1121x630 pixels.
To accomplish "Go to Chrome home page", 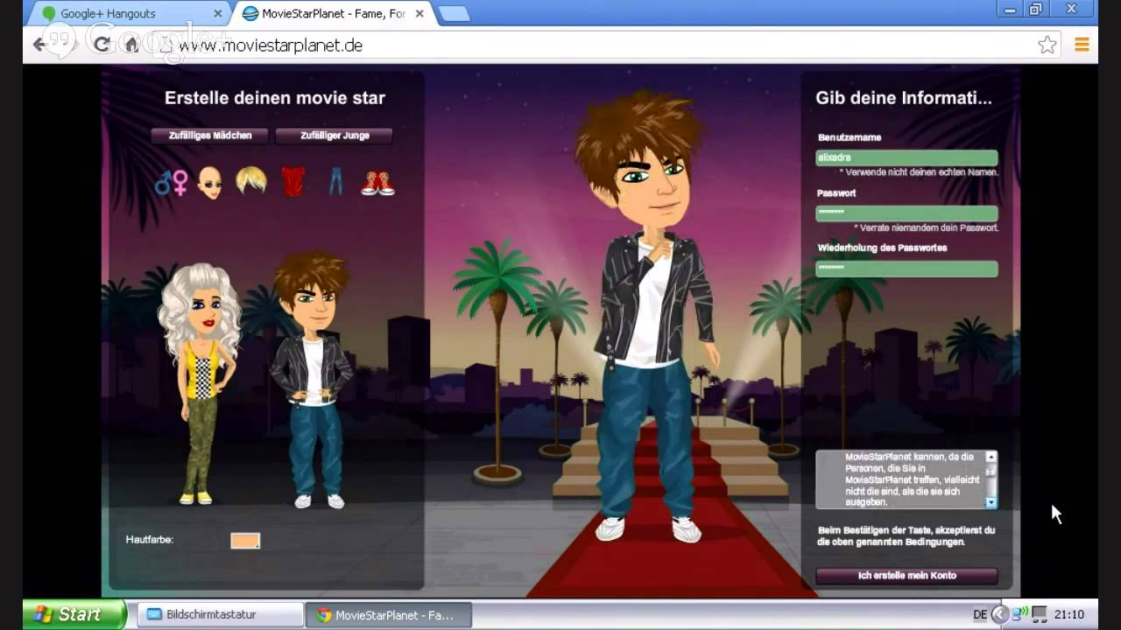I will click(x=131, y=45).
